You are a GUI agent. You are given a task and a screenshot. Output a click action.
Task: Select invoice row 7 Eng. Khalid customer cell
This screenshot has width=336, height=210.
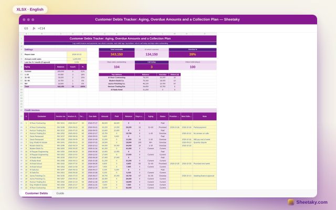tap(41, 142)
